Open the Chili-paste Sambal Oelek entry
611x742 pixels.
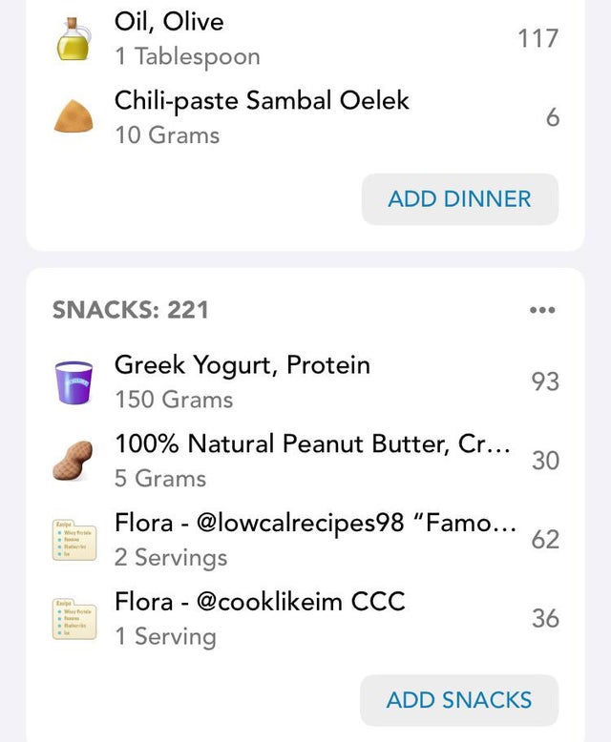pos(305,117)
